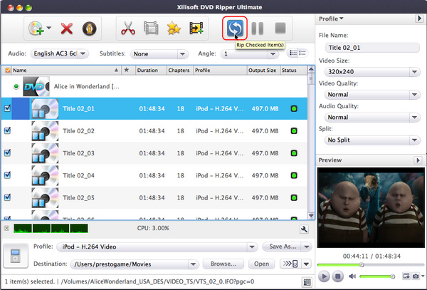Uncheck Title 02_05 checkbox
Image resolution: width=427 pixels, height=290 pixels.
[7, 197]
